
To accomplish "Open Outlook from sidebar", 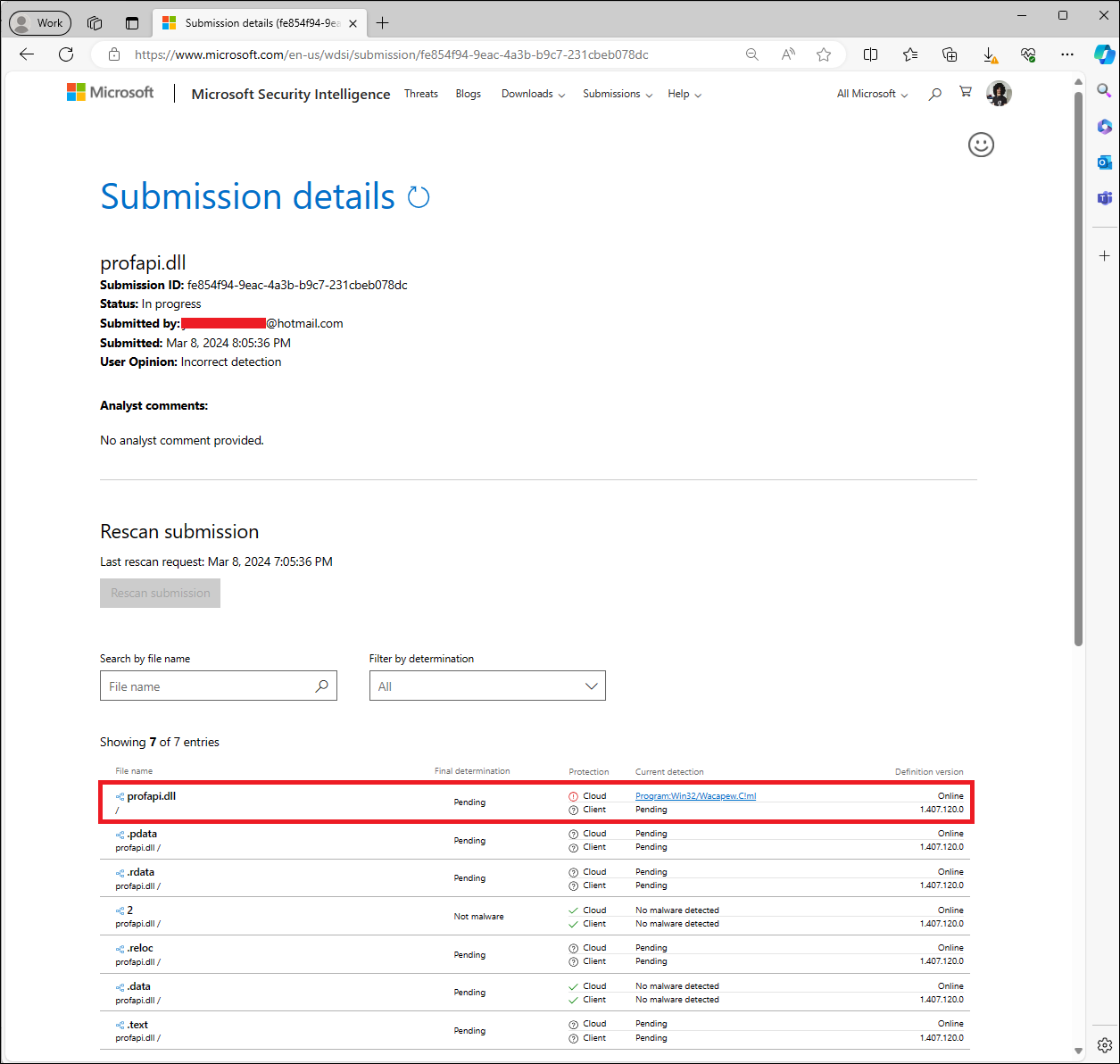I will pos(1104,162).
